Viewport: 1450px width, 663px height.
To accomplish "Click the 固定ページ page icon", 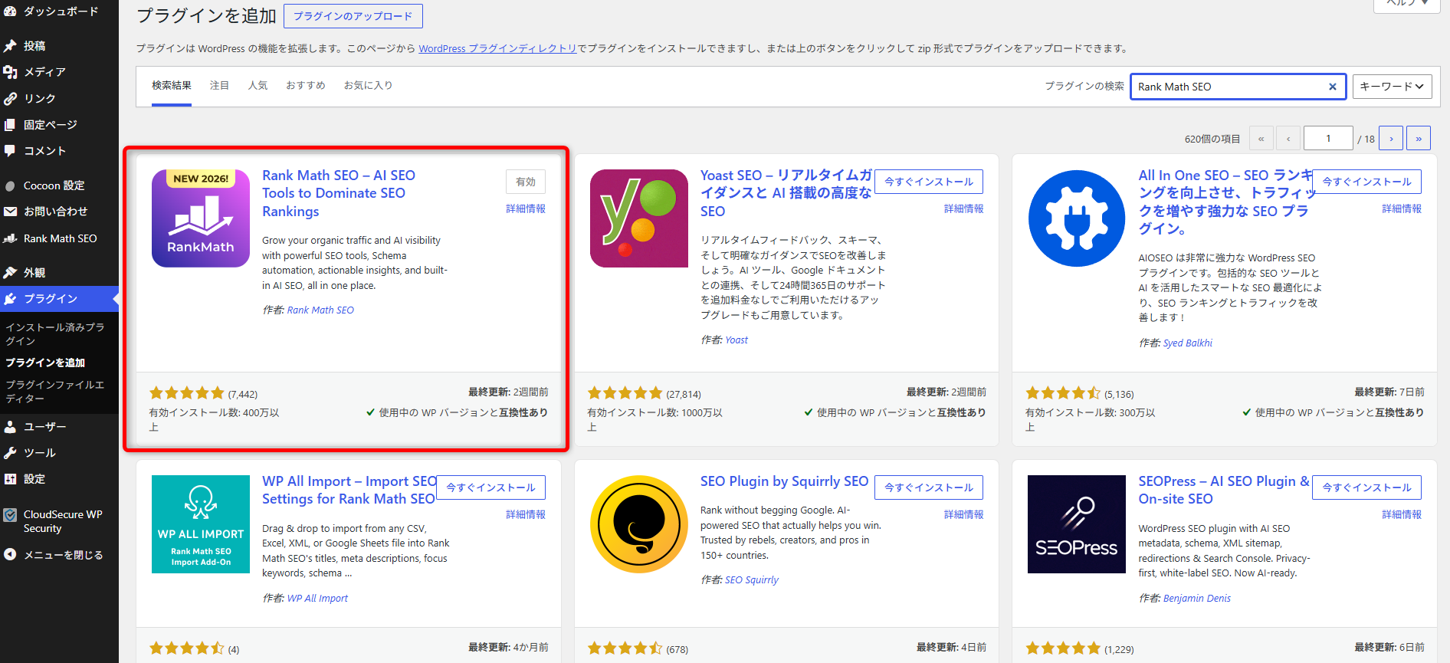I will click(x=10, y=125).
